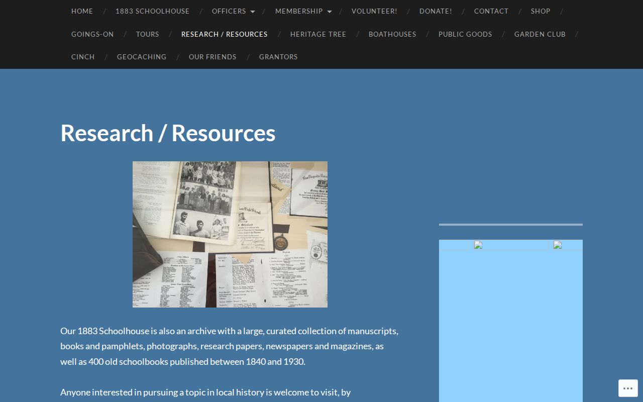Expand the Membership dropdown arrow
This screenshot has width=643, height=402.
point(330,12)
